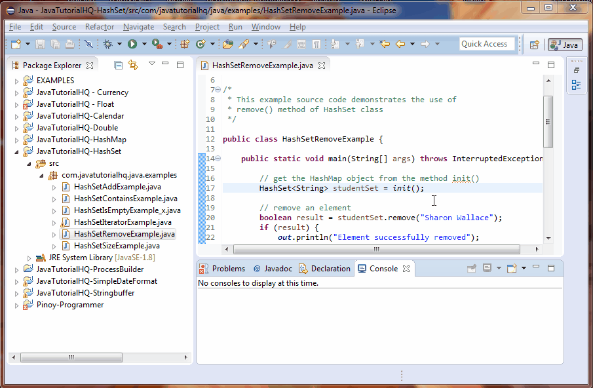Click the Save All toolbar icon

tap(56, 45)
